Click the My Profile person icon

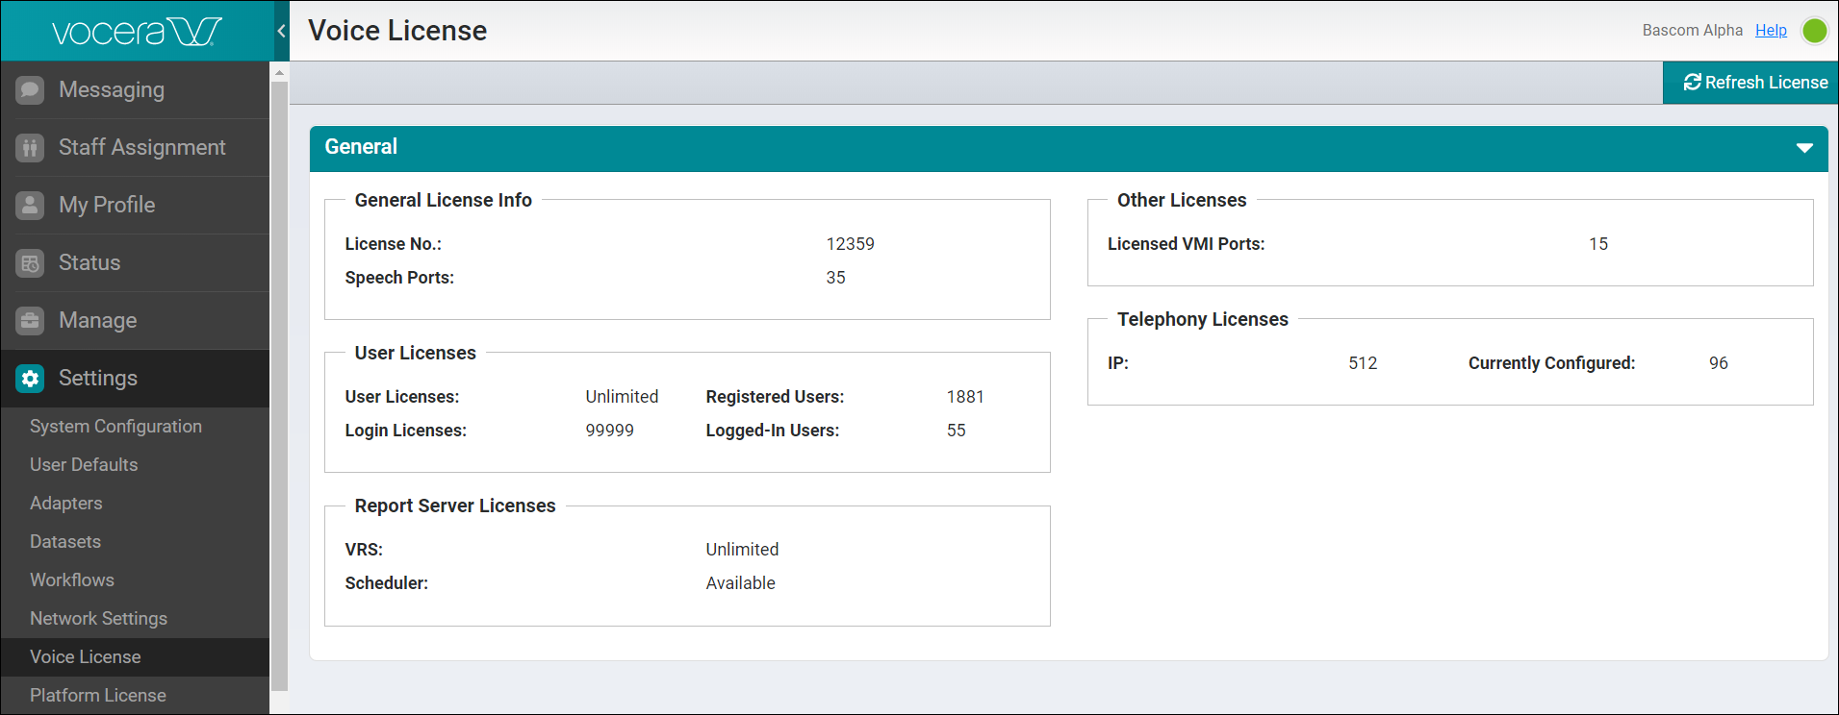click(30, 206)
